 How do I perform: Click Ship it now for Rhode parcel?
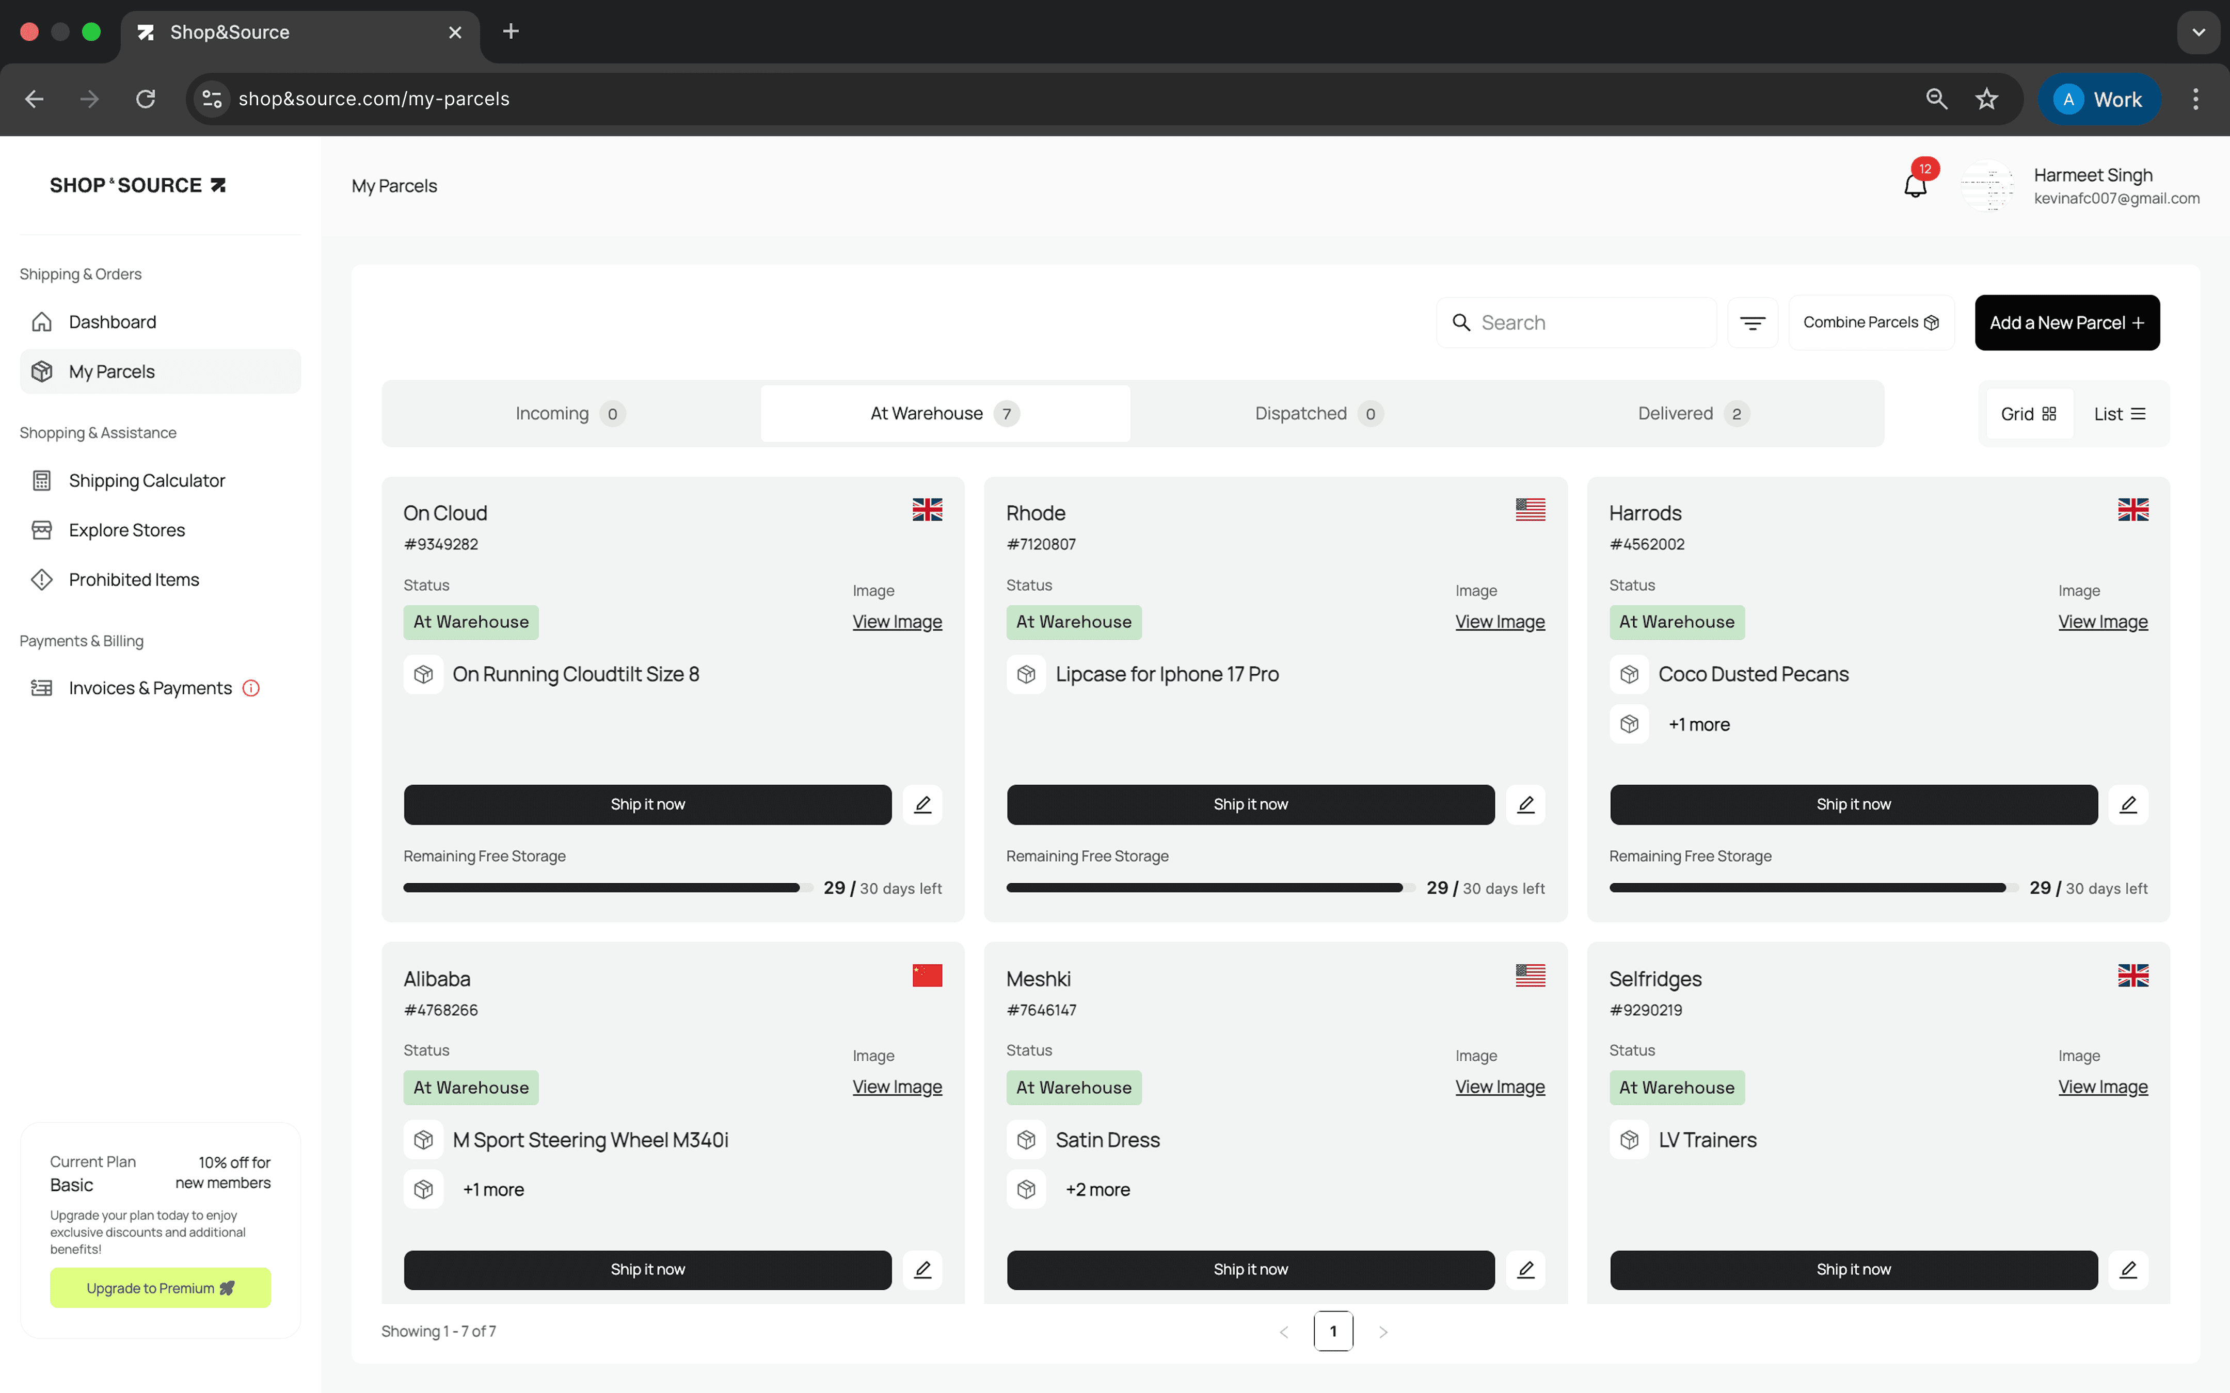pyautogui.click(x=1250, y=804)
